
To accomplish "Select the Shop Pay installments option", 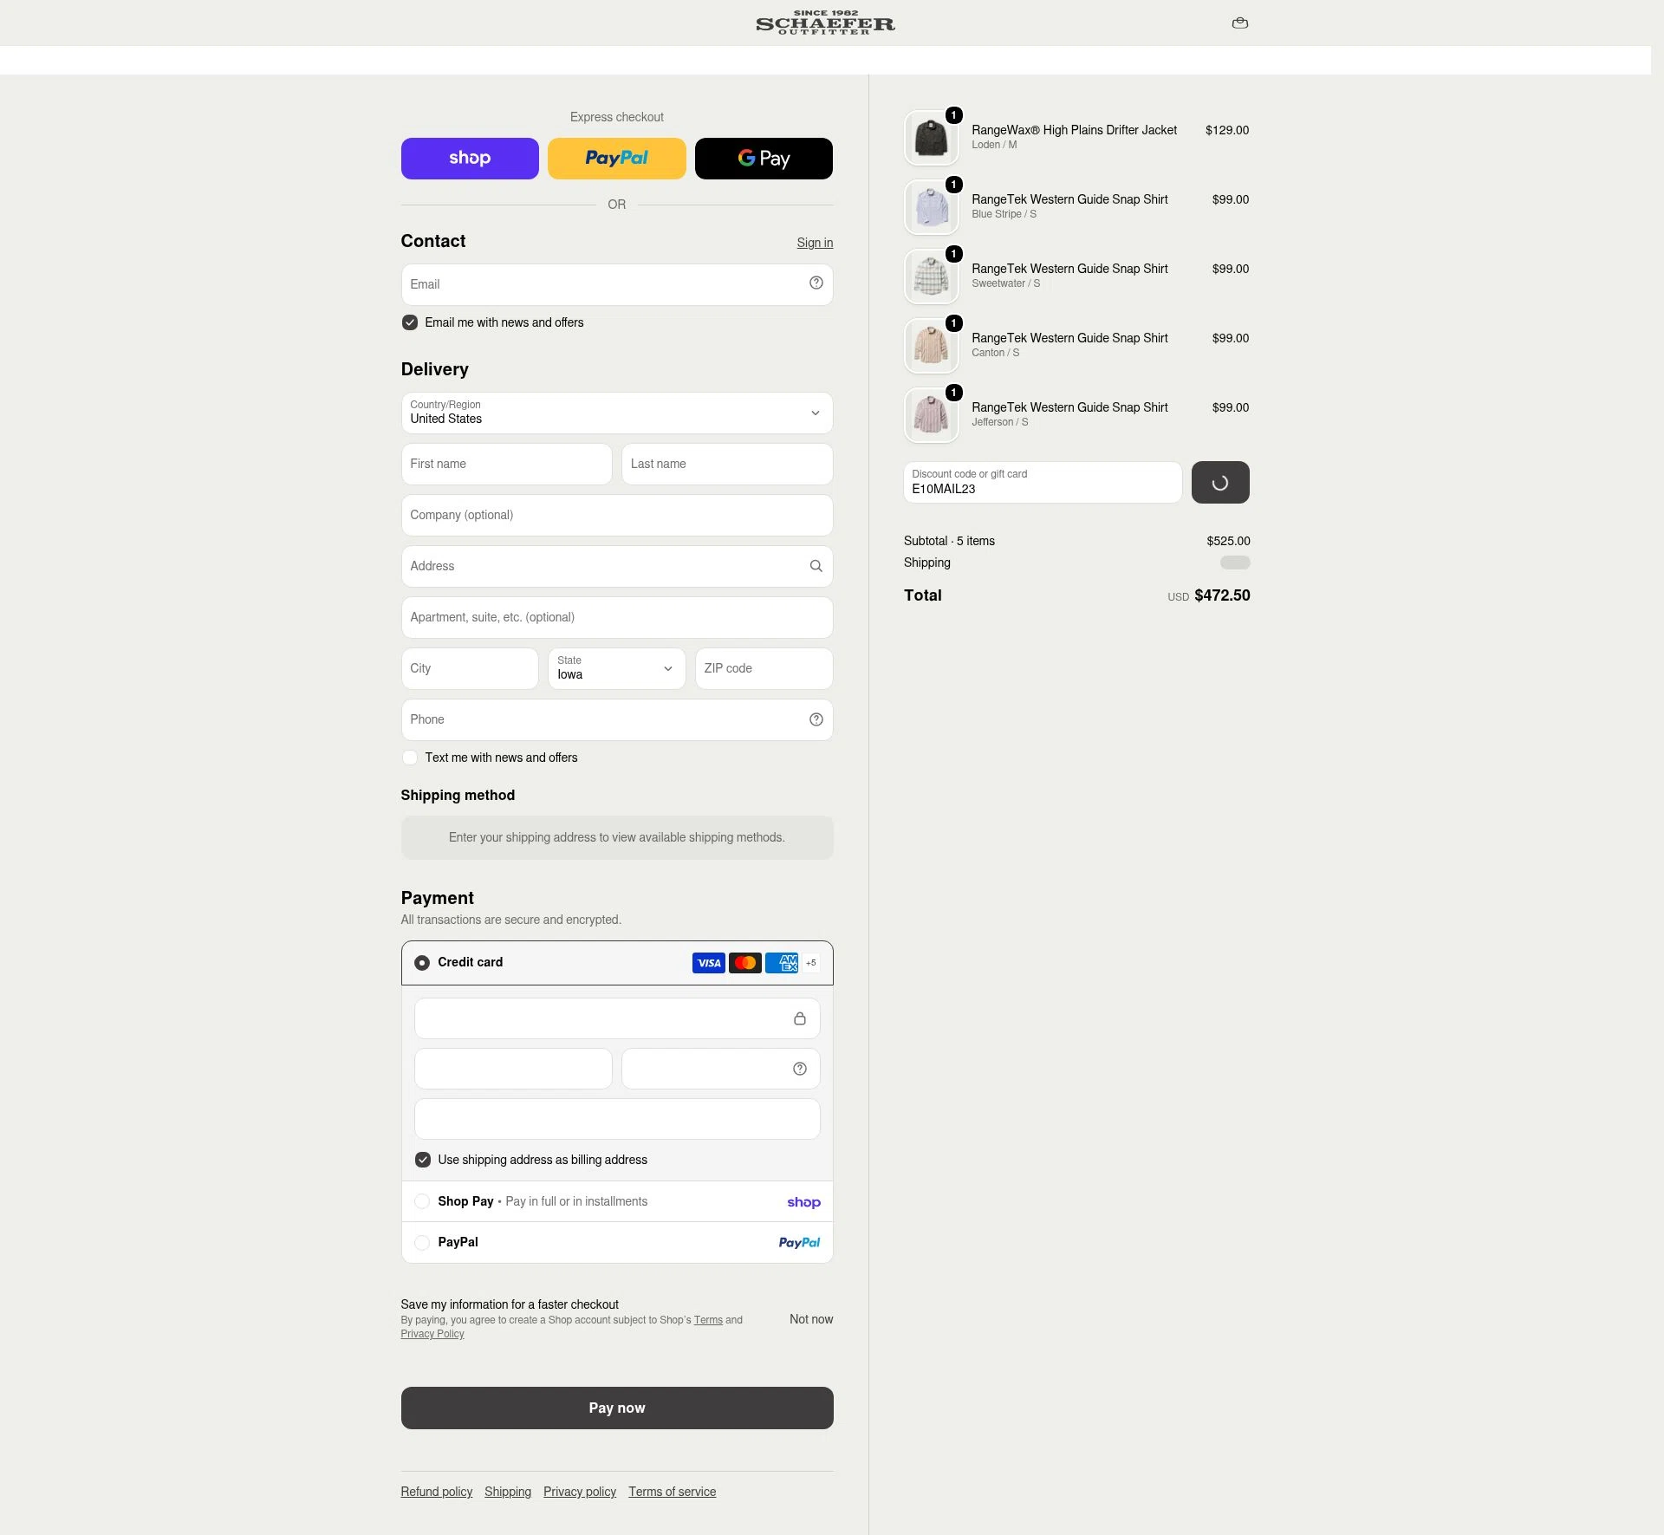I will coord(617,1201).
